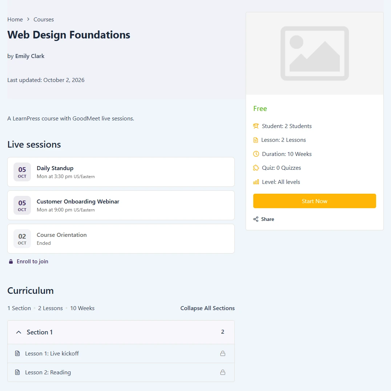Viewport: 391px width, 391px height.
Task: Click the document icon for Lesson 2
Action: pyautogui.click(x=17, y=372)
